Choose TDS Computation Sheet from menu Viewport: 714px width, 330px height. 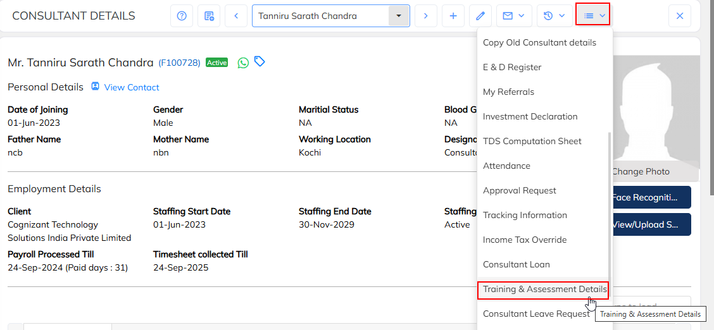click(x=532, y=141)
